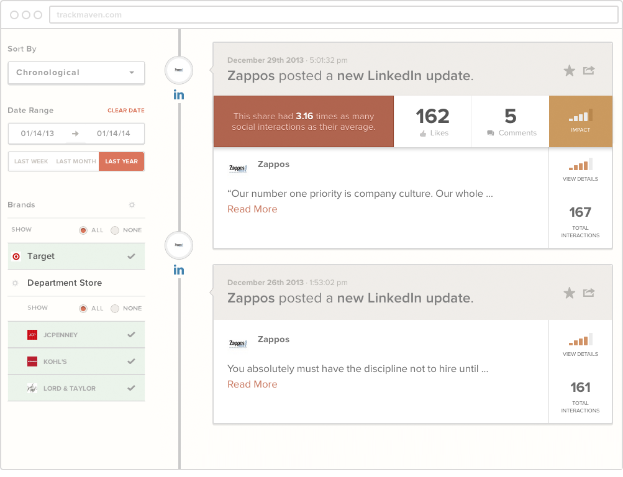Select the LAST WEEK range tab
Image resolution: width=623 pixels, height=477 pixels.
(31, 161)
